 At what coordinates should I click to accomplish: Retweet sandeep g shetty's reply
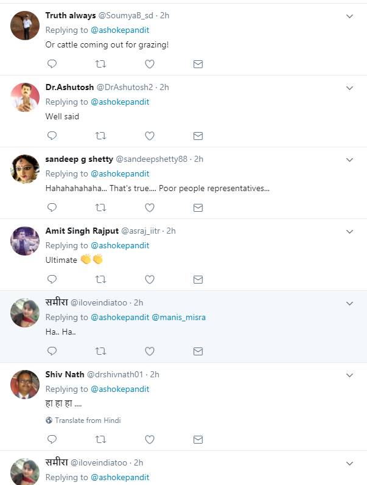coord(101,208)
